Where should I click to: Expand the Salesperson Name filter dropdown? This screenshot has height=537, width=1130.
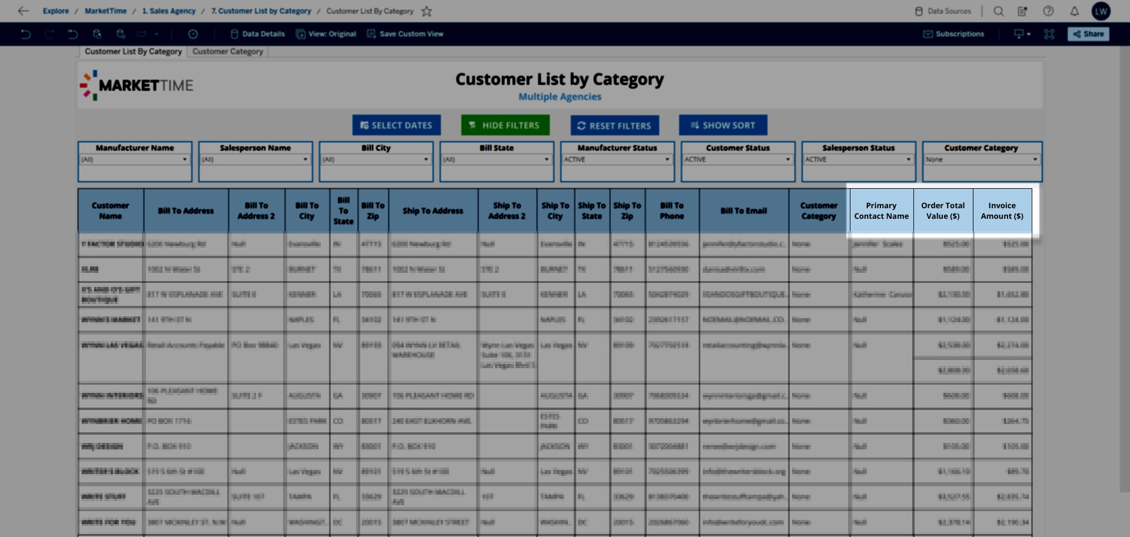coord(255,159)
